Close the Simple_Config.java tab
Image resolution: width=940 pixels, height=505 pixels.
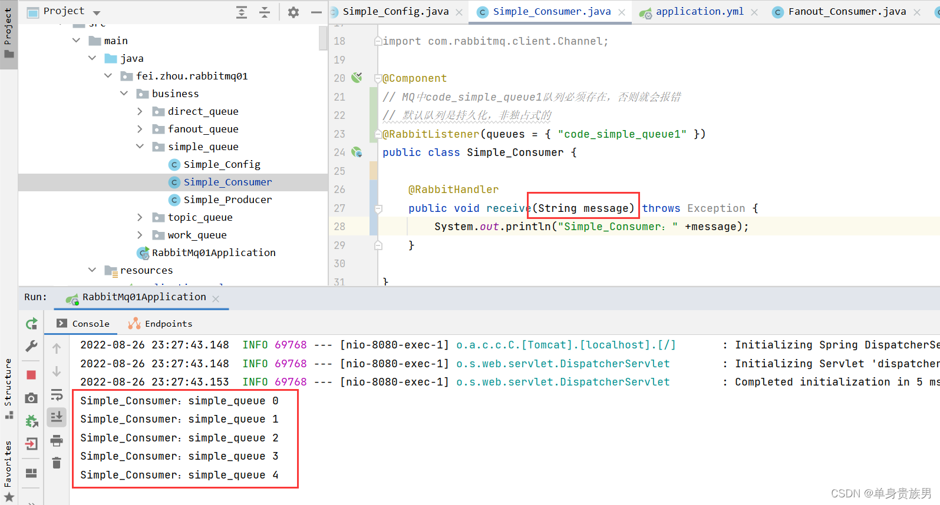tap(459, 12)
